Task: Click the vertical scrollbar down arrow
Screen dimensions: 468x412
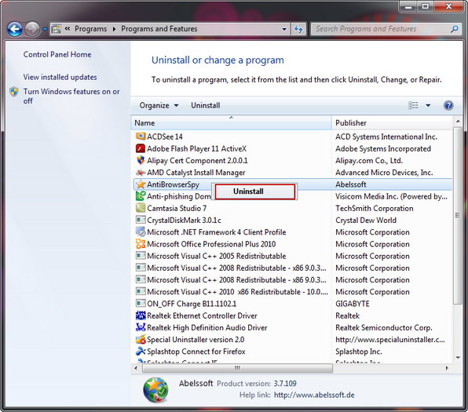Action: [458, 357]
